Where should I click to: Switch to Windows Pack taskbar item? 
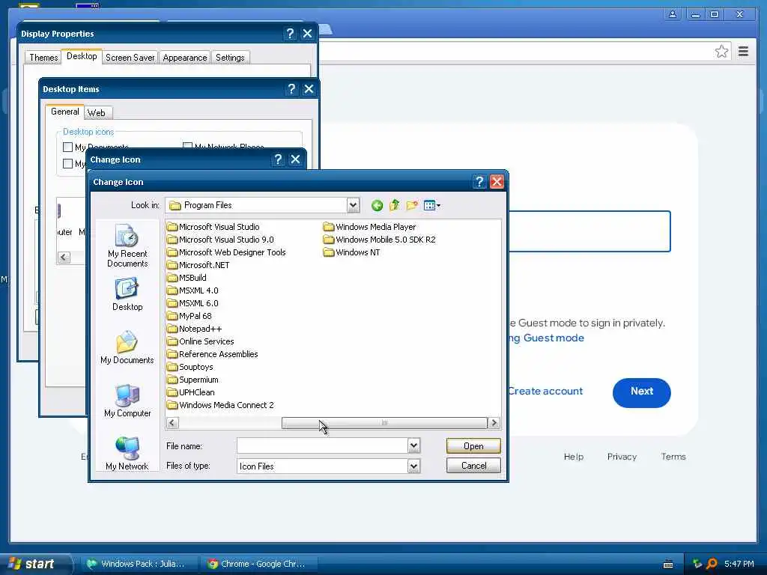pos(139,564)
